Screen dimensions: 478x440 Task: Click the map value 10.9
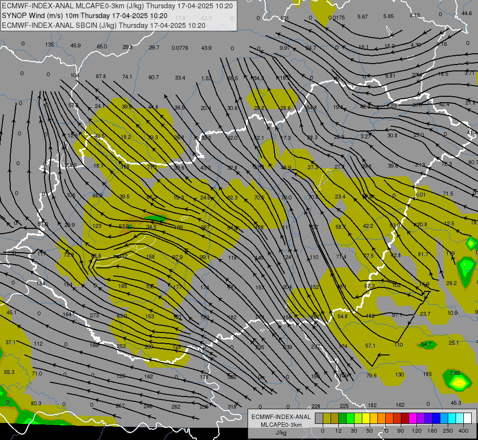pos(453,313)
